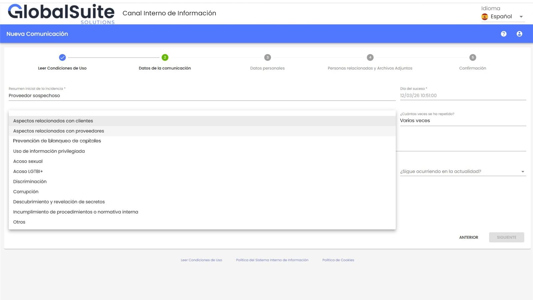
Task: Expand the ¿Sigue ocurriendo en la actualidad? dropdown
Action: point(463,171)
